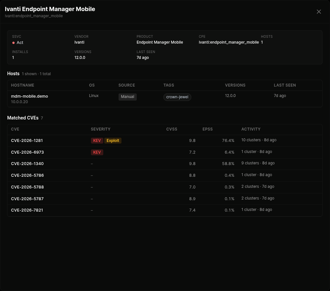
Task: Click the TAGS column header
Action: pyautogui.click(x=169, y=85)
